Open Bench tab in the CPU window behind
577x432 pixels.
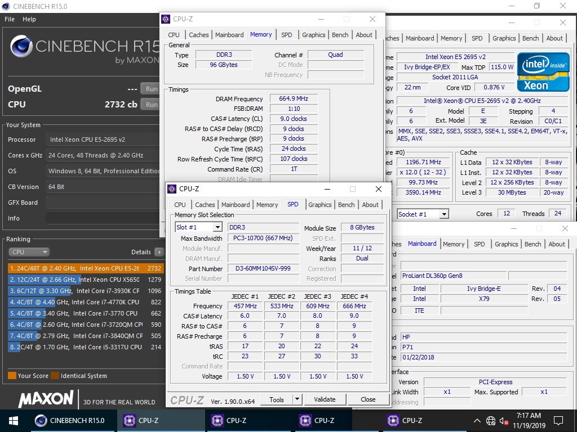point(530,38)
